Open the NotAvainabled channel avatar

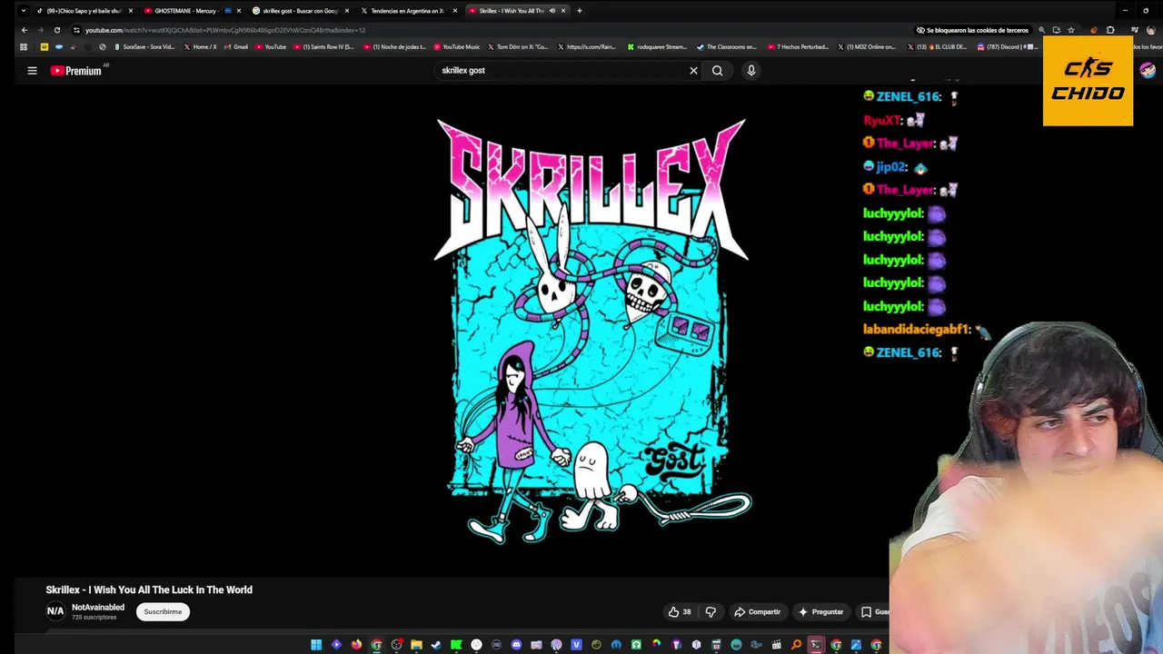coord(55,611)
